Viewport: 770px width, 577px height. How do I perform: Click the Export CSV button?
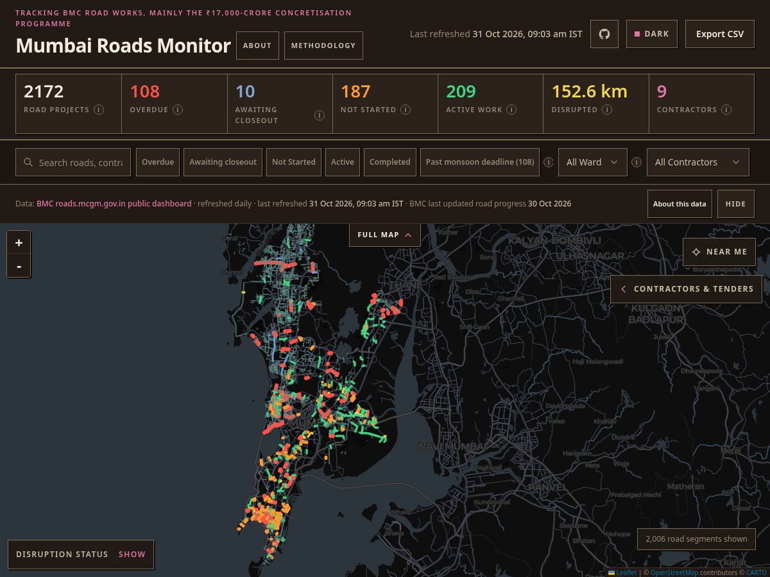[x=720, y=34]
